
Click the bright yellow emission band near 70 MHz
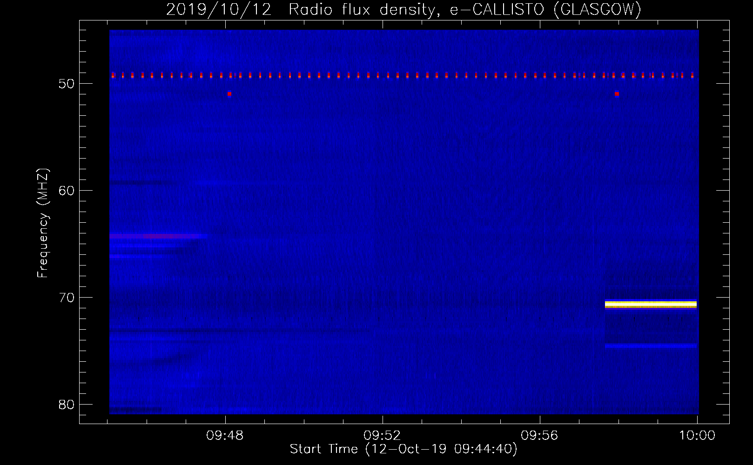[651, 305]
